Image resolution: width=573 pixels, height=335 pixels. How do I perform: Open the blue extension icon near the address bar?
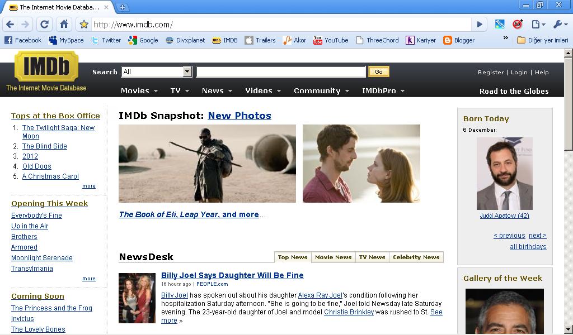500,25
